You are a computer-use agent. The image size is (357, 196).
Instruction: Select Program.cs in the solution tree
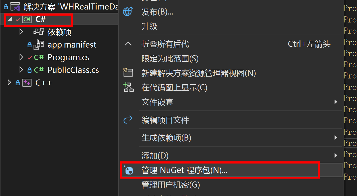(68, 57)
